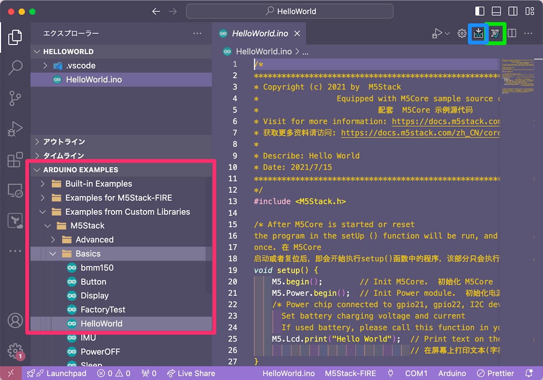Viewport: 543px width, 380px height.
Task: Open the IMU example
Action: pos(121,338)
